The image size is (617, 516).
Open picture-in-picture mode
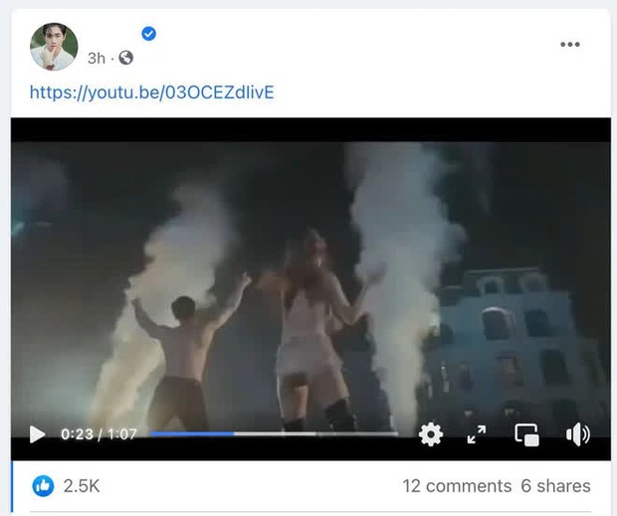click(x=526, y=434)
